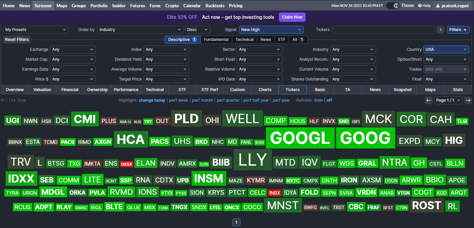The height and width of the screenshot is (228, 474).
Task: Click the INSM ticker tile
Action: (x=209, y=179)
